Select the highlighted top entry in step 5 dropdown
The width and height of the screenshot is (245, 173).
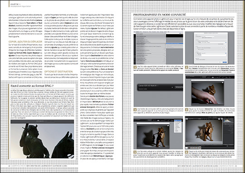pyautogui.click(x=178, y=121)
